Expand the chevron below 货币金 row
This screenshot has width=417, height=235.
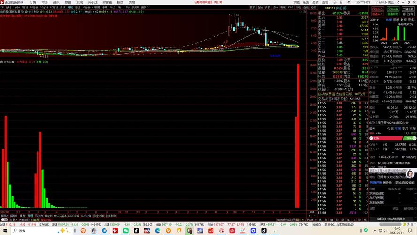(393, 64)
